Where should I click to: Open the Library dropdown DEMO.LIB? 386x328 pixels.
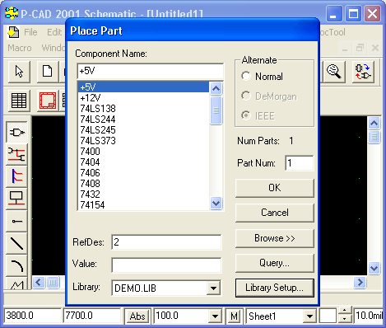pyautogui.click(x=213, y=288)
